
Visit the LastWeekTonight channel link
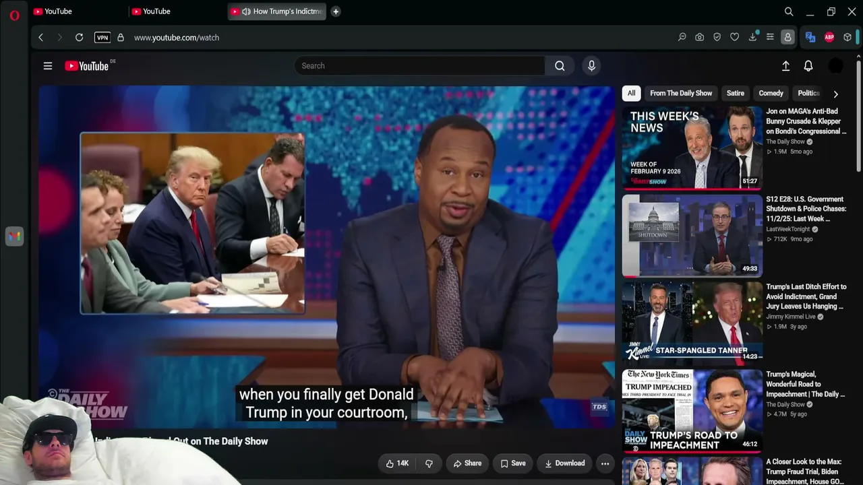point(787,230)
